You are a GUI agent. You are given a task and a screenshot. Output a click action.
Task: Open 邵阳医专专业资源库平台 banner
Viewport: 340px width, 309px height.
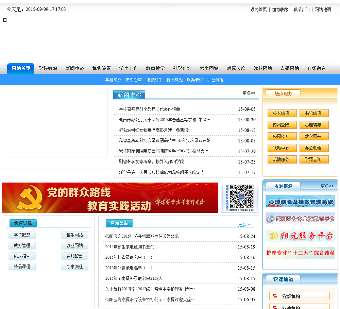tap(300, 218)
